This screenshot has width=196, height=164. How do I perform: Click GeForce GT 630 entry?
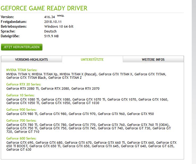[19, 149]
